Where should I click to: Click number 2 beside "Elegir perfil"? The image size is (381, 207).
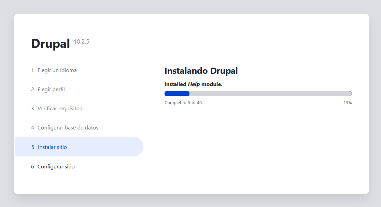pyautogui.click(x=32, y=89)
